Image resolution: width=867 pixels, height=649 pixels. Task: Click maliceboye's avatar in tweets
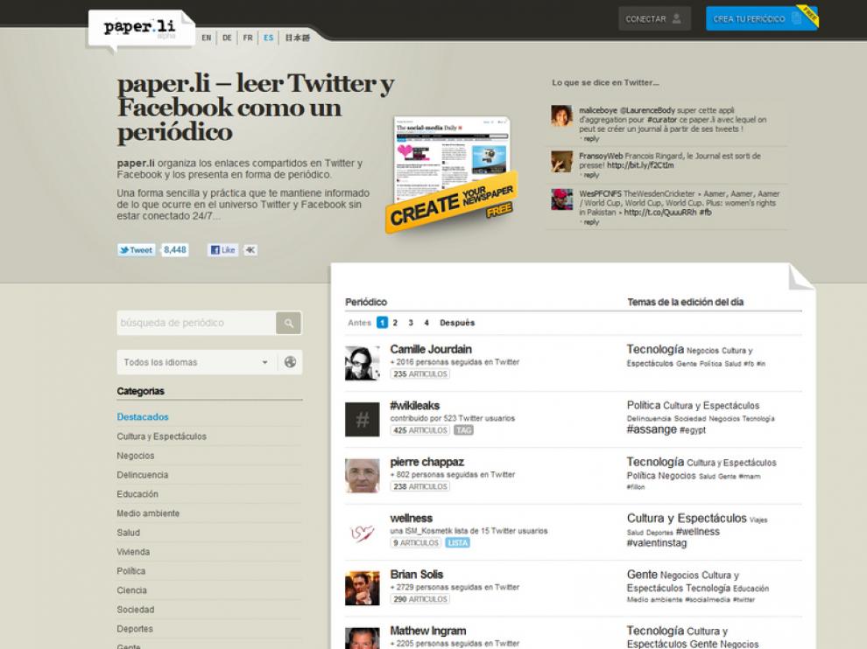coord(561,116)
